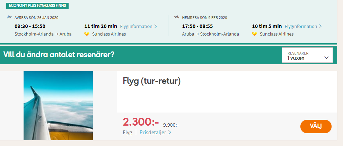
Task: Open return flight Flyginformation link
Action: click(x=301, y=26)
